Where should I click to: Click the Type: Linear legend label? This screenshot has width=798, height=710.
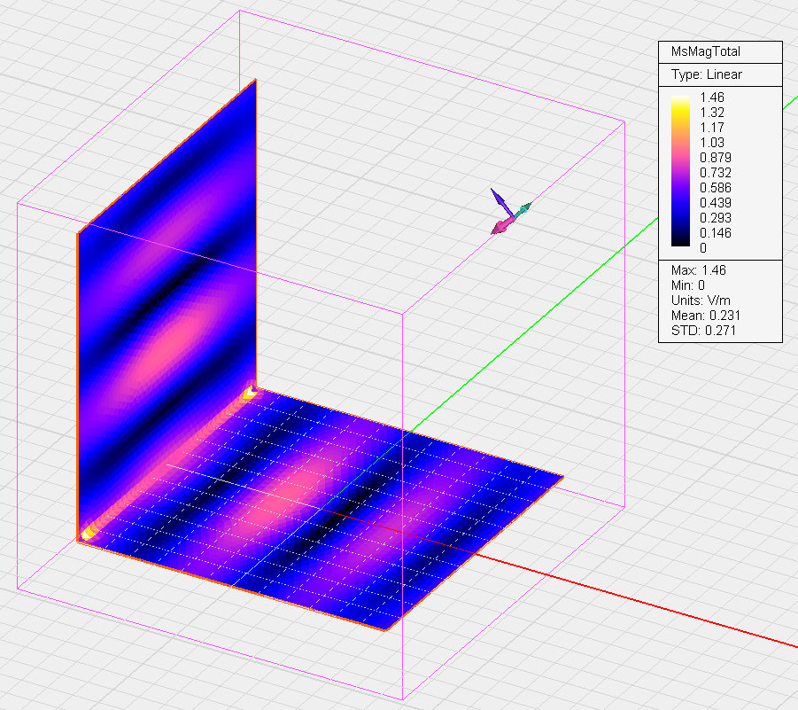(x=706, y=74)
